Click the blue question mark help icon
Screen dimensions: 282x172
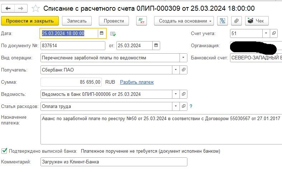point(191,106)
